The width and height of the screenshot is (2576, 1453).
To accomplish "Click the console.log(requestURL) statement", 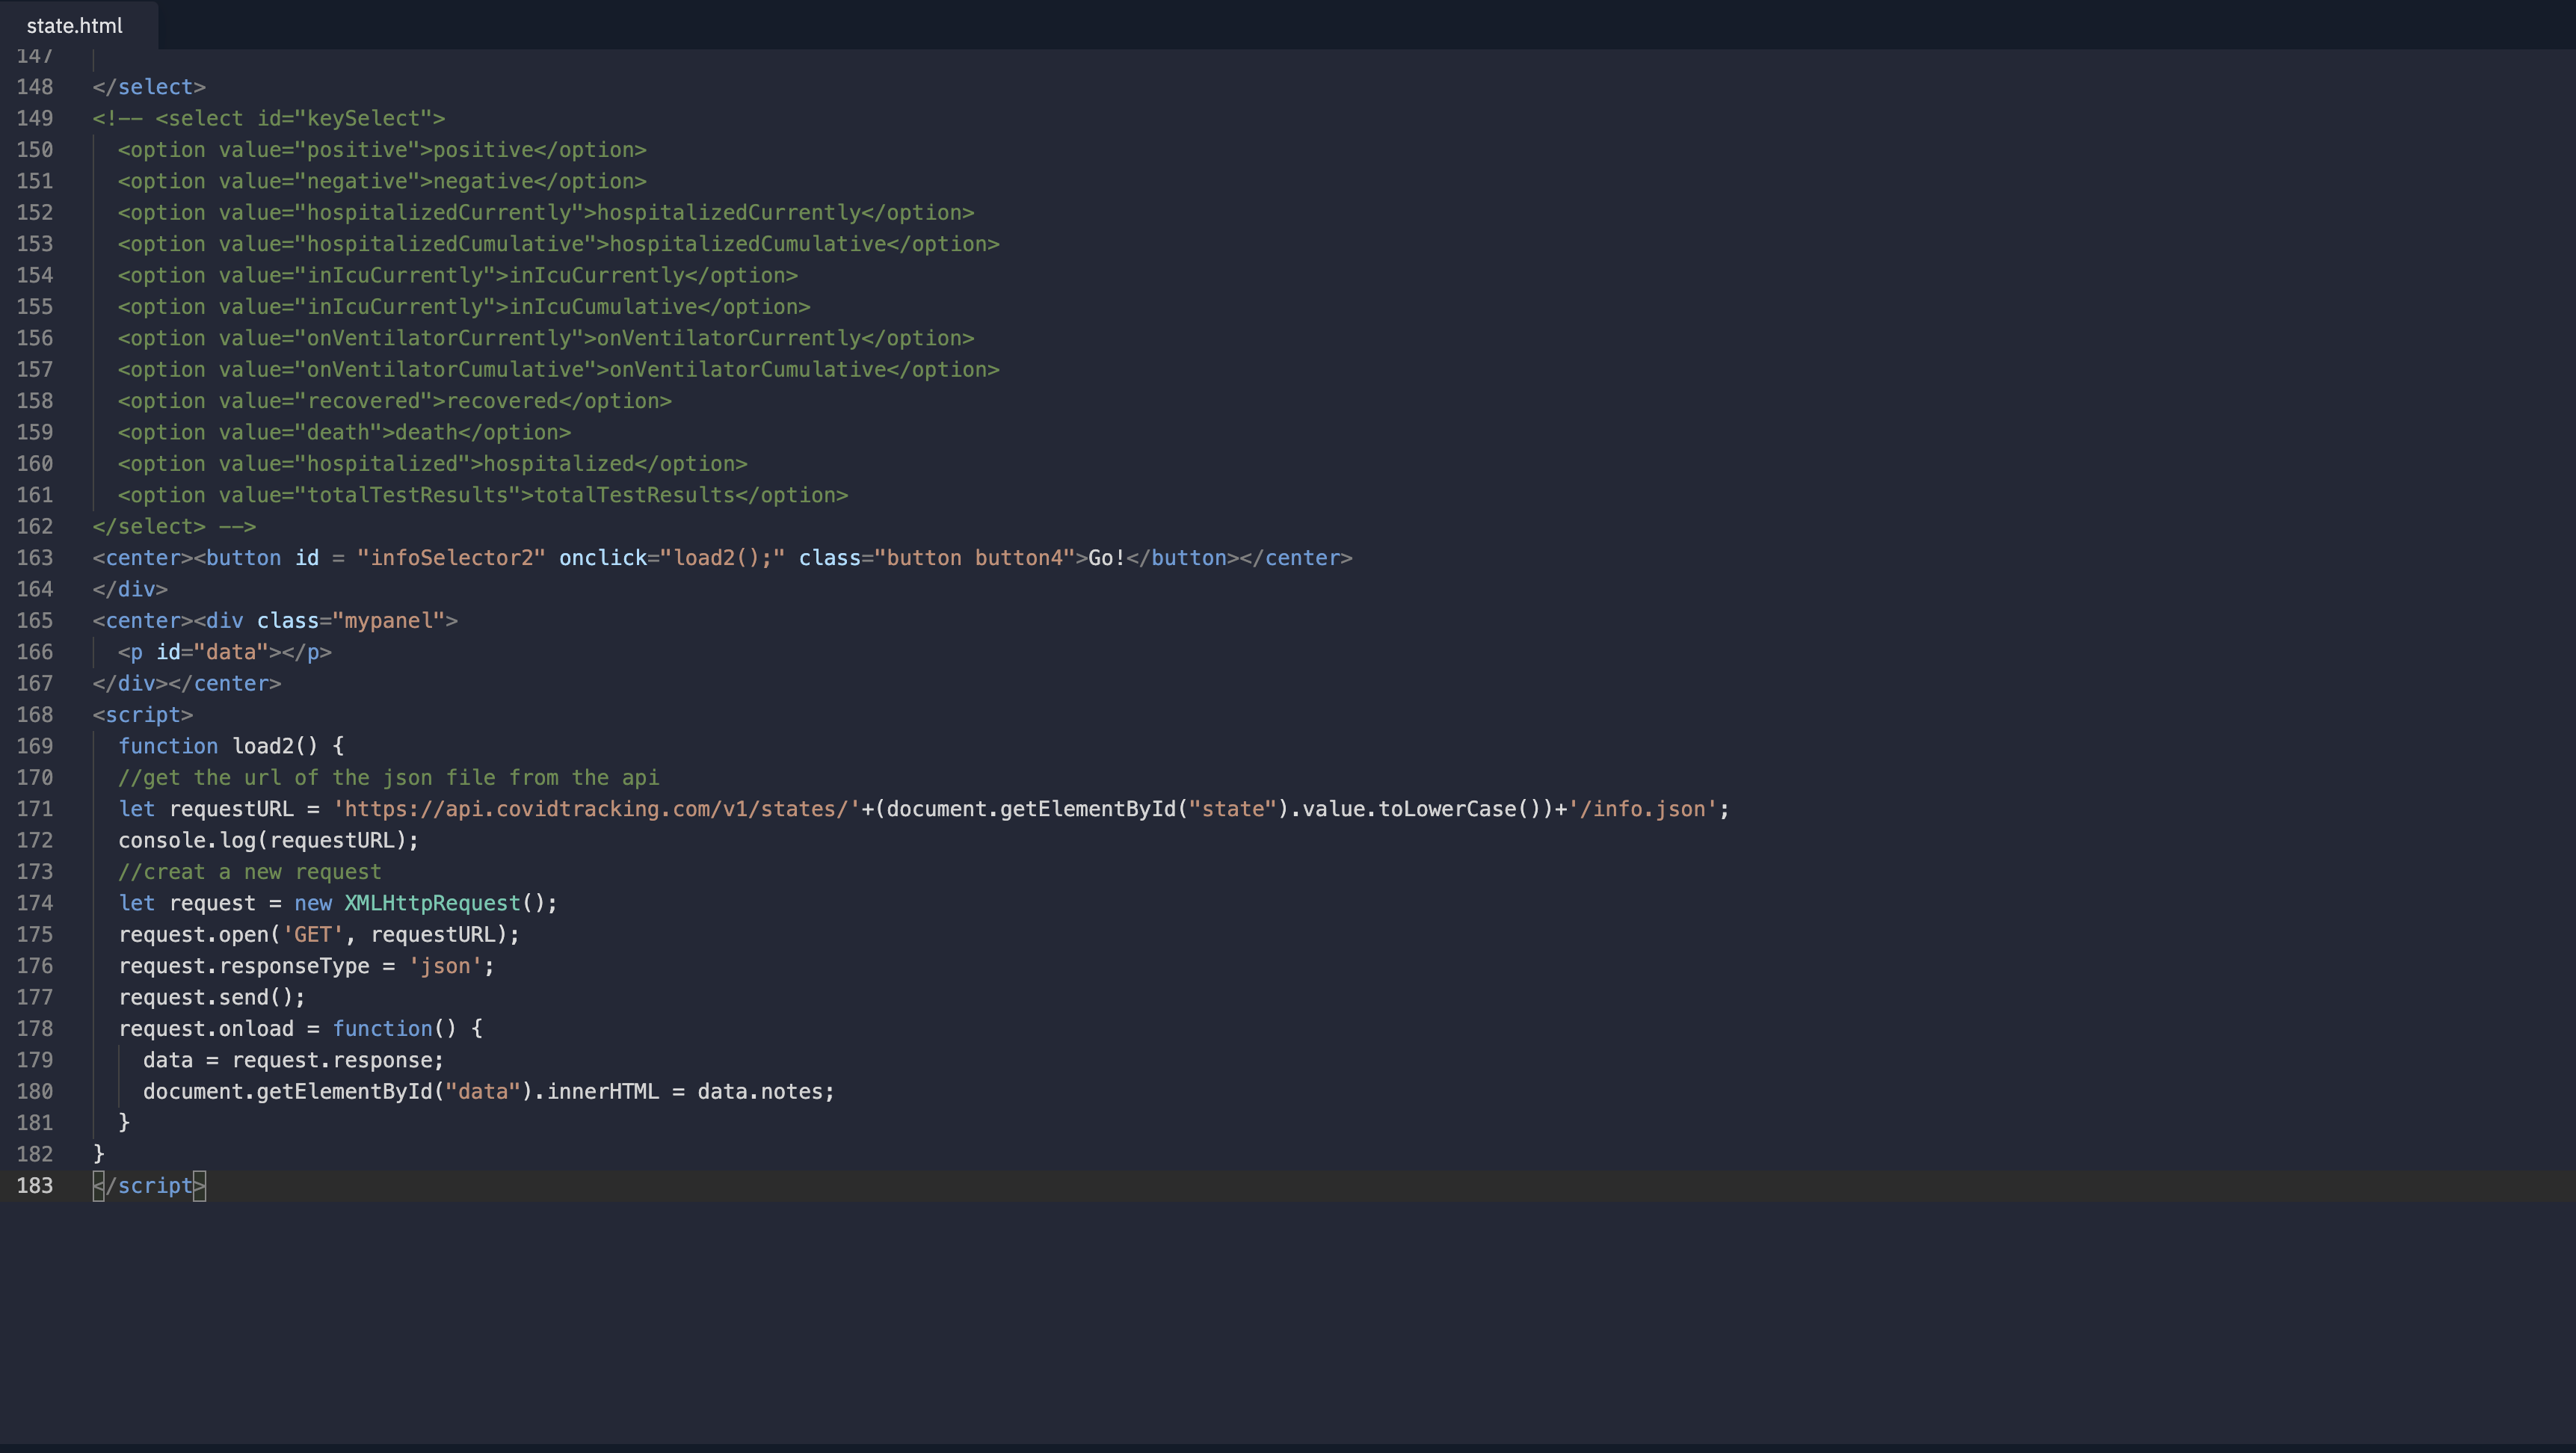I will coord(268,840).
